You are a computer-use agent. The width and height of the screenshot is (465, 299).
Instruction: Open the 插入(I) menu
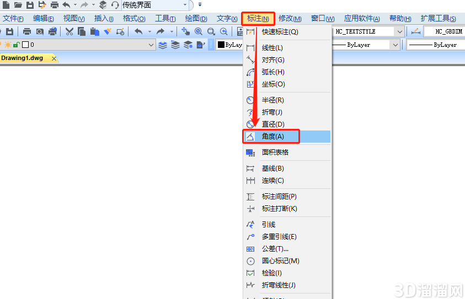pyautogui.click(x=104, y=19)
